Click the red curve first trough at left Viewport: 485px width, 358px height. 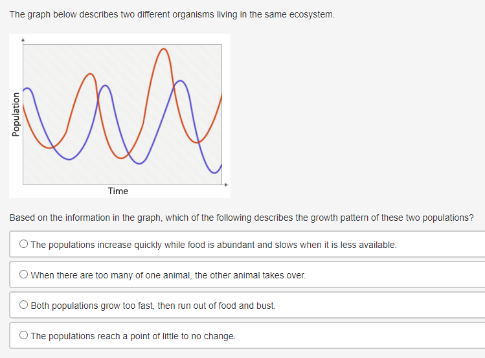tap(49, 148)
